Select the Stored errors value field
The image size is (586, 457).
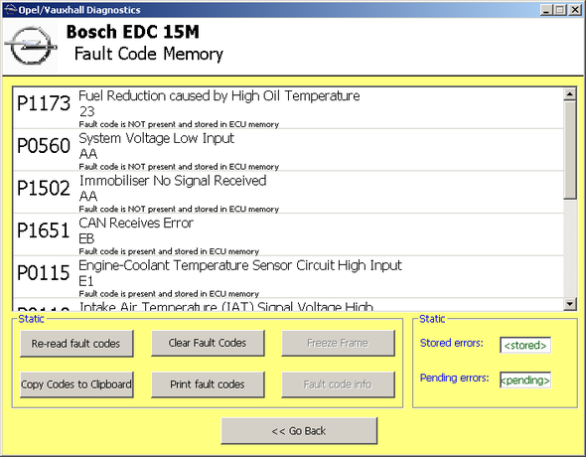(x=525, y=345)
